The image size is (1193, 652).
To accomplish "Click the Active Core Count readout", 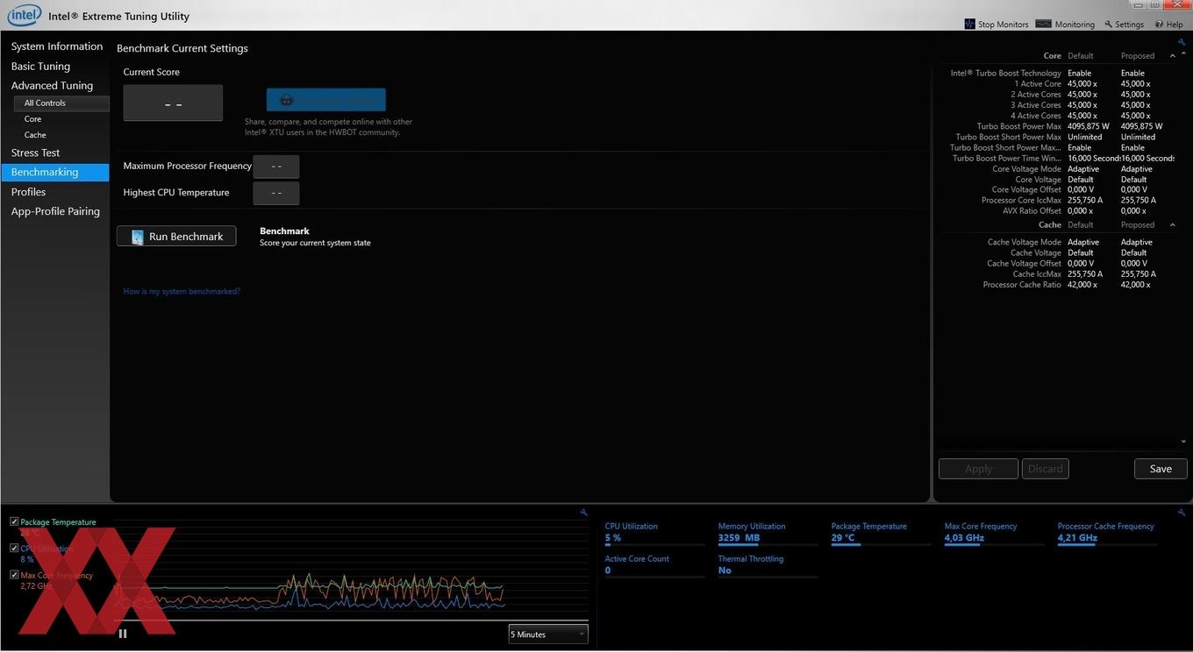I will 654,565.
